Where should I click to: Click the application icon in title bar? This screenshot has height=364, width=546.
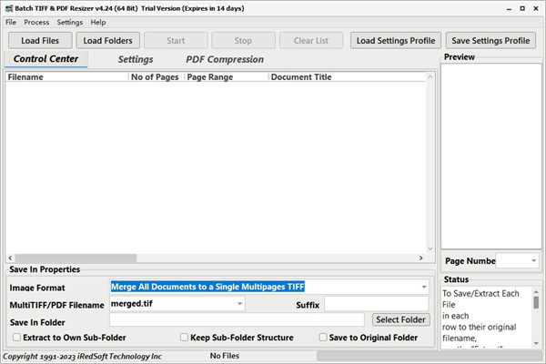7,7
